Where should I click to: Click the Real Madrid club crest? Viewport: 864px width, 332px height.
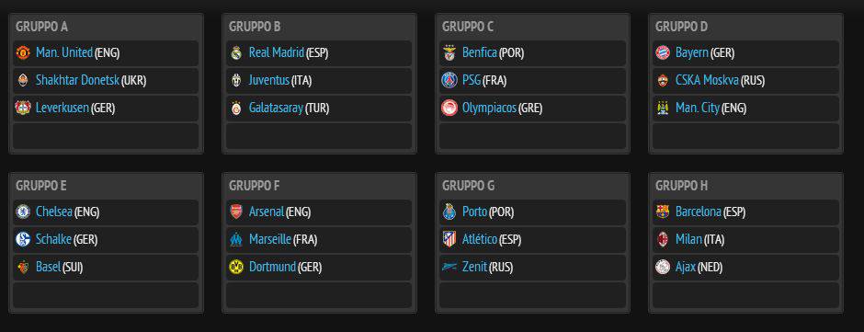tap(236, 53)
